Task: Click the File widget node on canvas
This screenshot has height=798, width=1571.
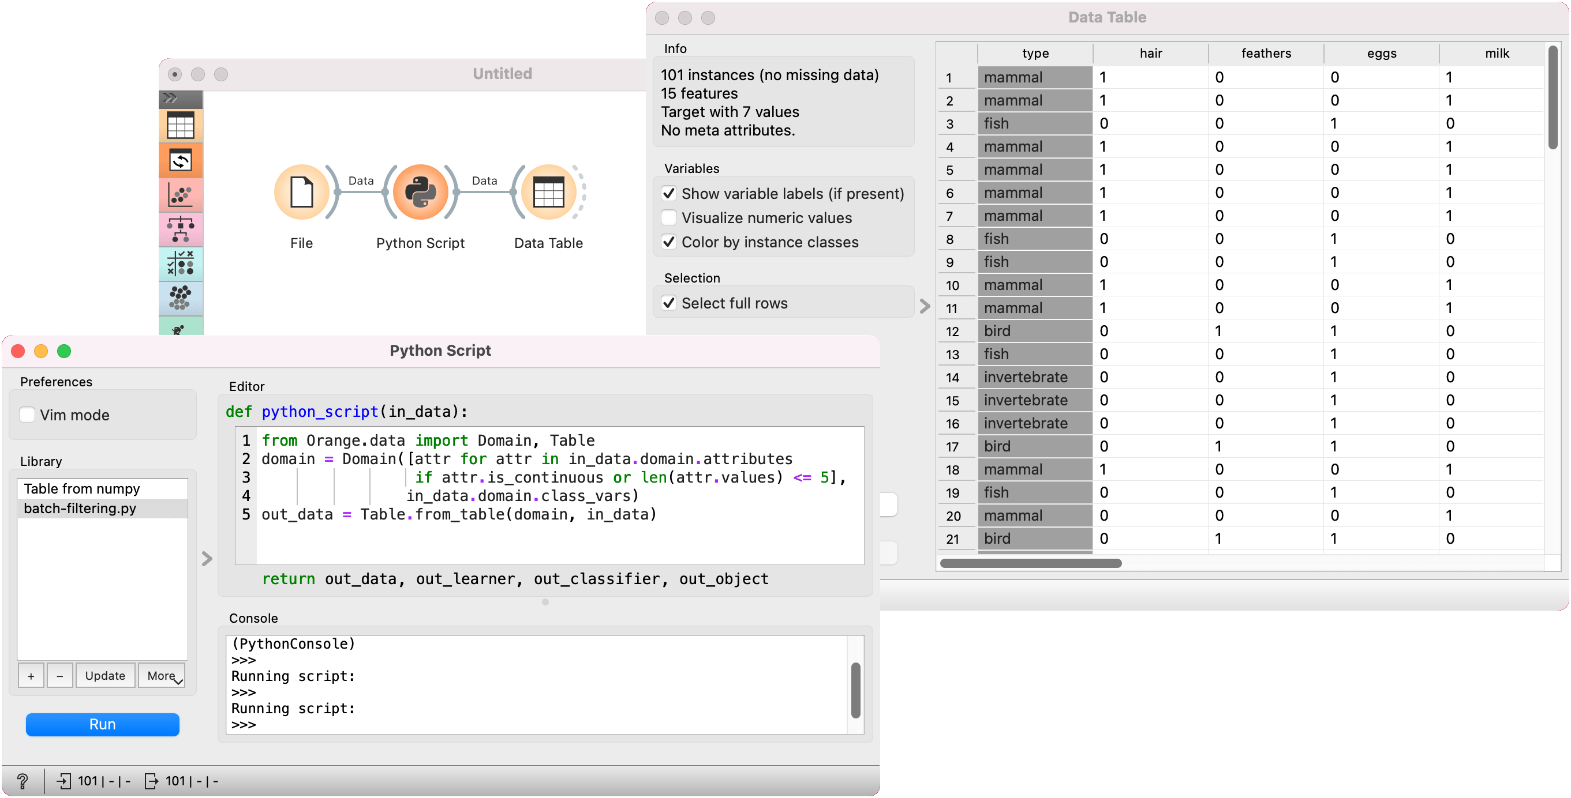Action: 301,193
